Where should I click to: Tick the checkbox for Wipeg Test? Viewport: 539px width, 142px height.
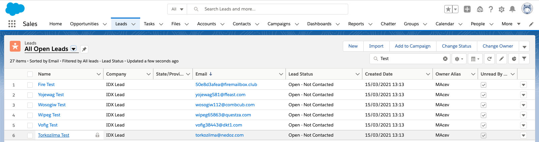[x=30, y=115]
